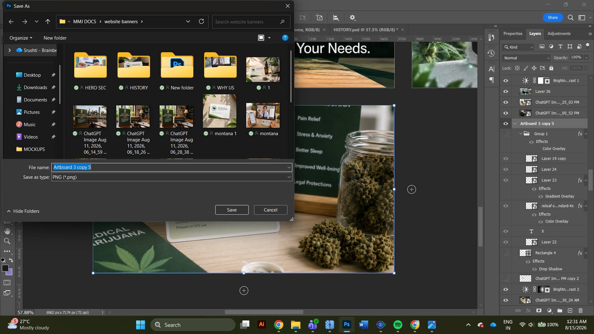Open the History panel icon
Screen dimensions: 594x334
click(x=491, y=54)
